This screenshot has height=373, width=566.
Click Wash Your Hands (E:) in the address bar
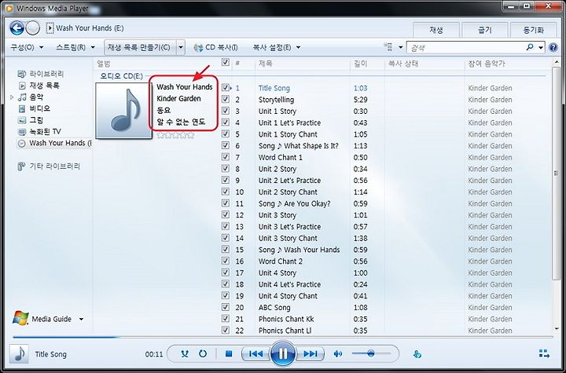(90, 27)
